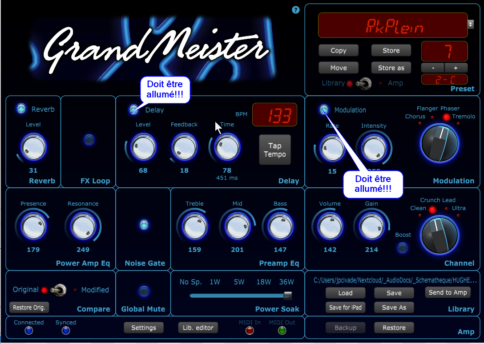Enable the Delay power LED
This screenshot has width=484, height=344.
(x=133, y=109)
